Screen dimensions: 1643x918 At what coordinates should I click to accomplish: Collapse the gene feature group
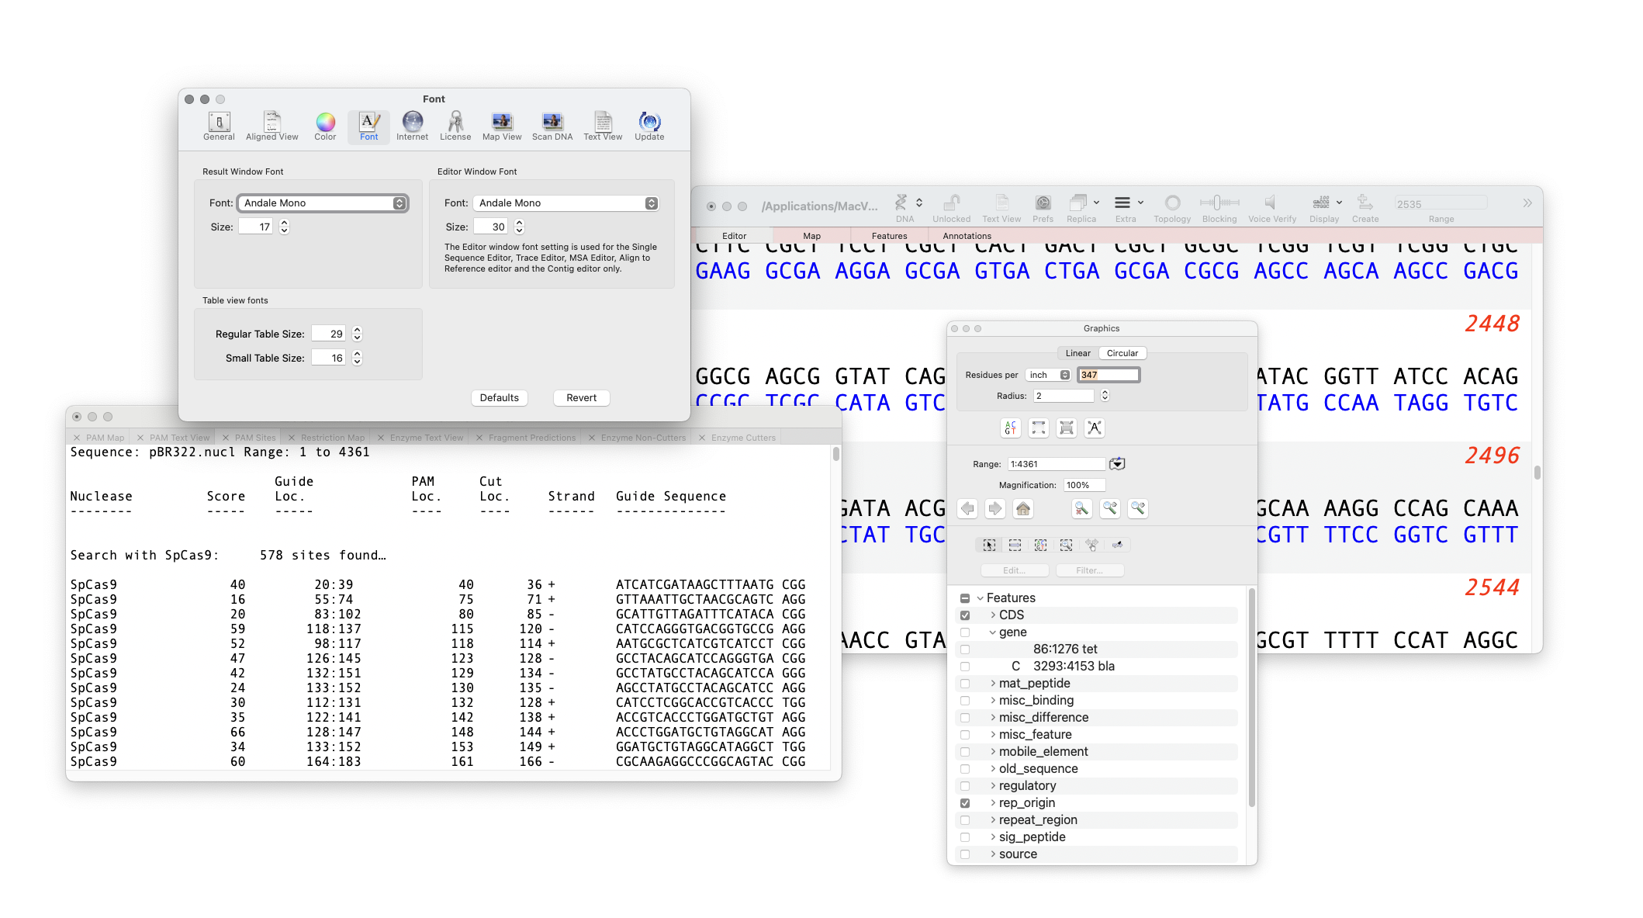[x=993, y=632]
